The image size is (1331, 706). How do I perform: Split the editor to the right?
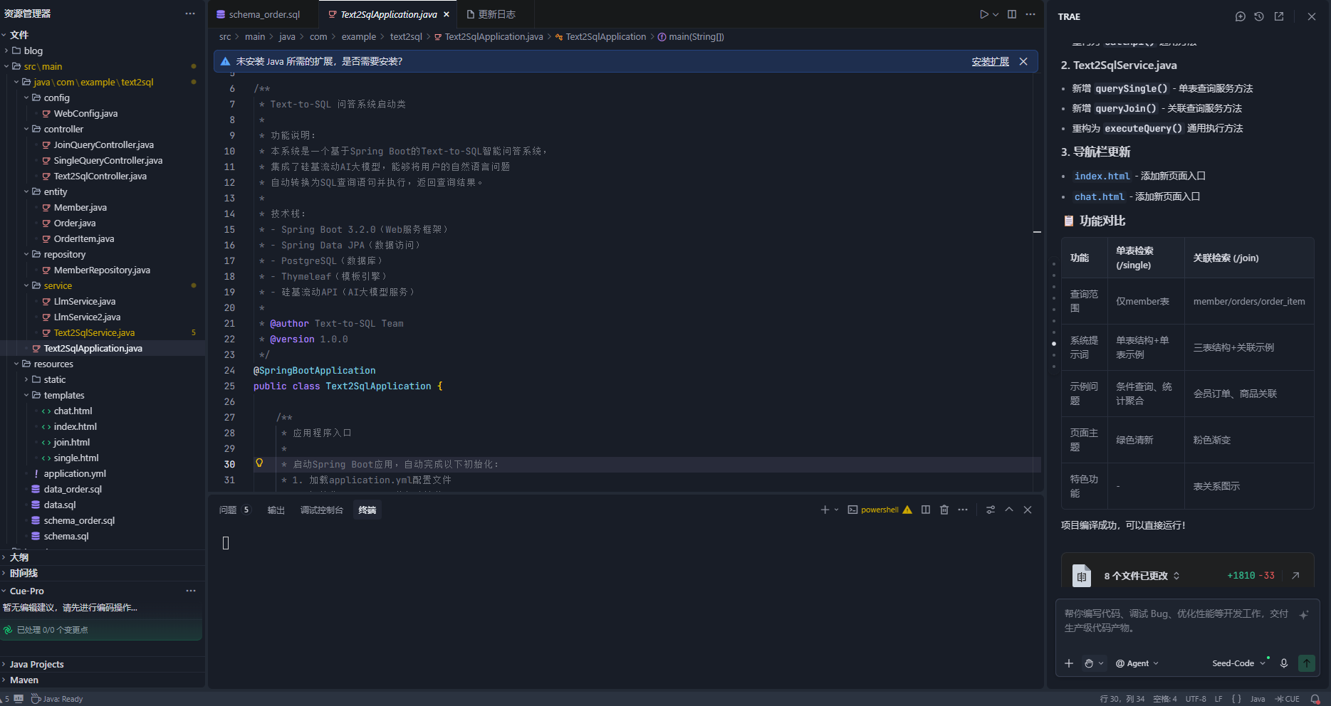(x=1012, y=14)
